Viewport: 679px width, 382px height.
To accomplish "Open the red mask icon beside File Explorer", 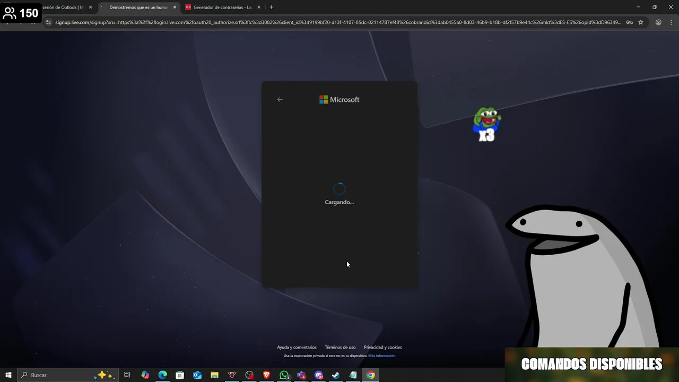I will [x=232, y=375].
